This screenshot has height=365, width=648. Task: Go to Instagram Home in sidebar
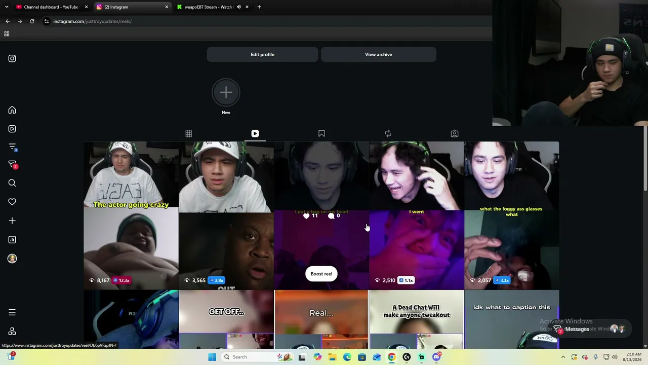[x=12, y=110]
